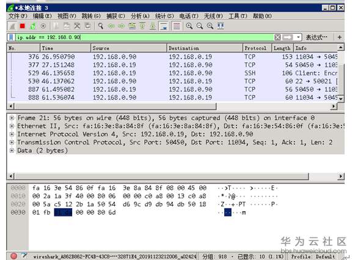The image size is (355, 260).
Task: Sort packets by the Destination column header
Action: (x=205, y=48)
